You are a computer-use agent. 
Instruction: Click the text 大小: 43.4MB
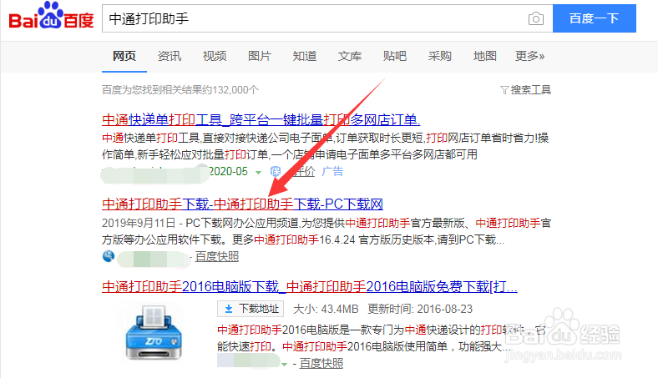pos(326,310)
